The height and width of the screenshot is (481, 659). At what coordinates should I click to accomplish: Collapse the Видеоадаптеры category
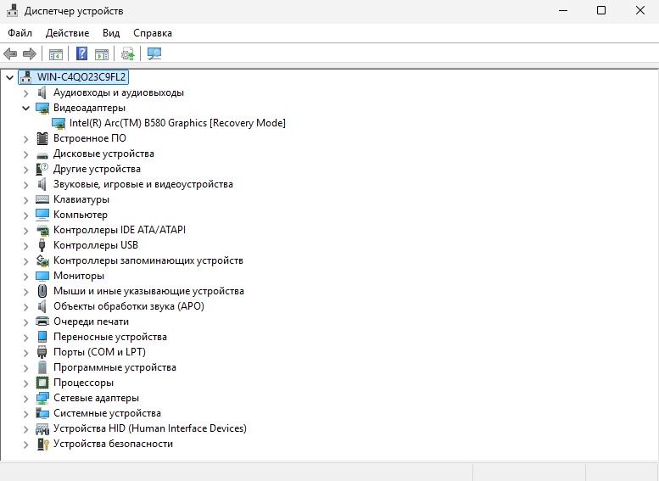pos(26,108)
